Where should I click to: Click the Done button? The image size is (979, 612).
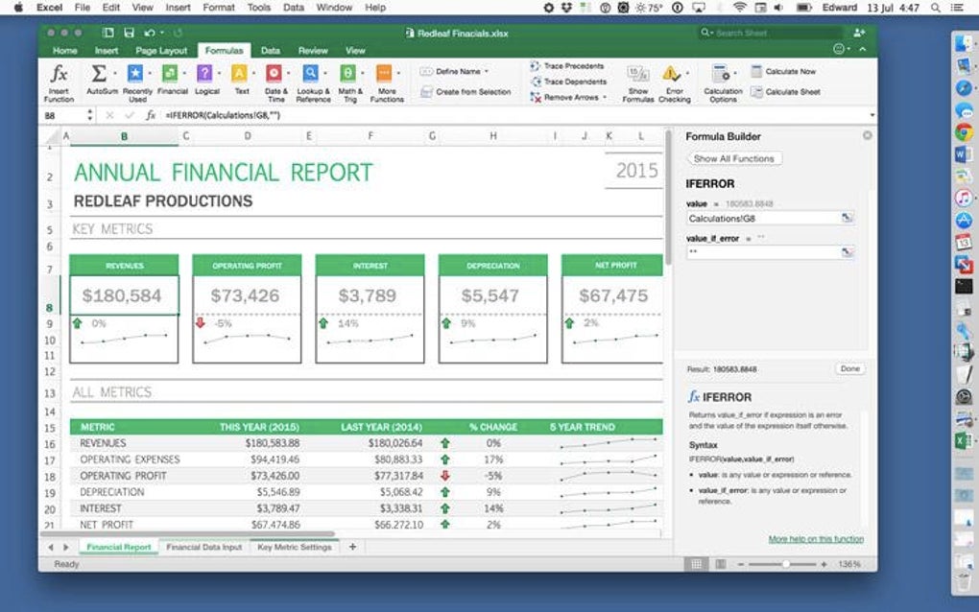pyautogui.click(x=849, y=368)
